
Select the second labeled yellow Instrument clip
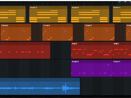point(90,14)
